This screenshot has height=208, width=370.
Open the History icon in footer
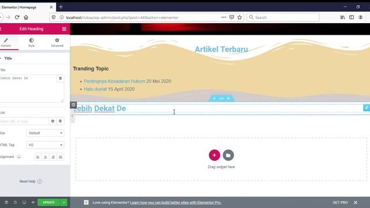point(15,202)
